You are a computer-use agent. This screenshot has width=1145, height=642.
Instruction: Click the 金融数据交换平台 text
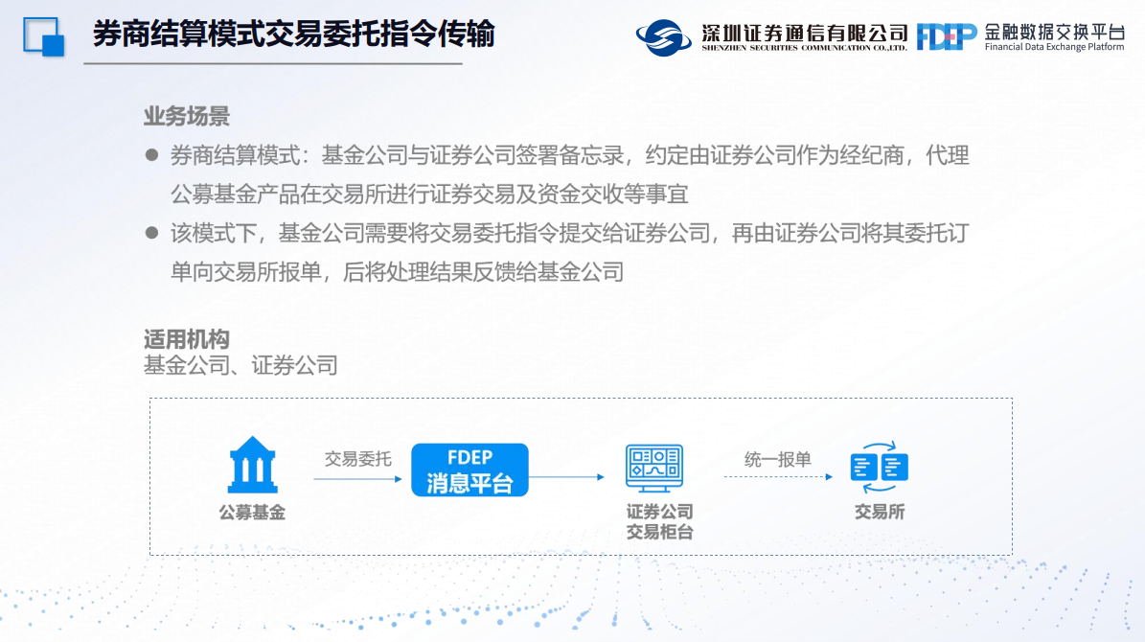point(1054,32)
